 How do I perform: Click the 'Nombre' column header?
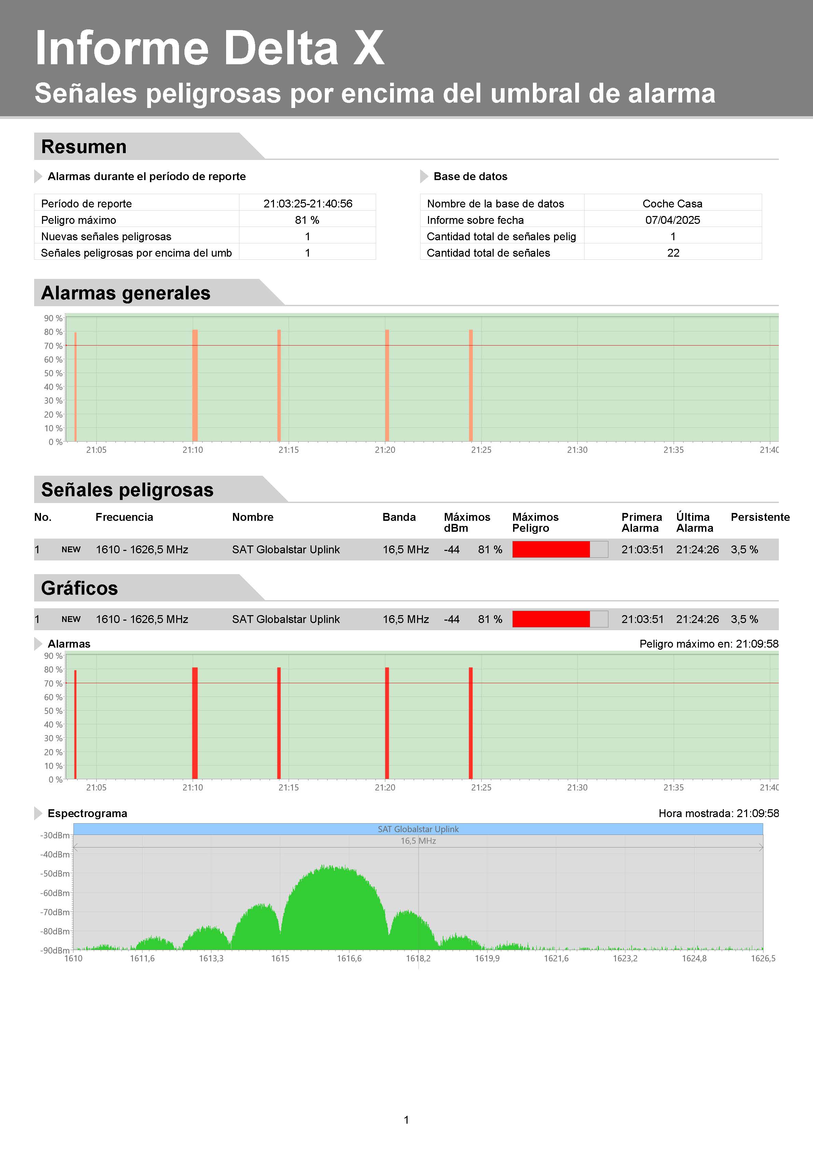pyautogui.click(x=253, y=517)
